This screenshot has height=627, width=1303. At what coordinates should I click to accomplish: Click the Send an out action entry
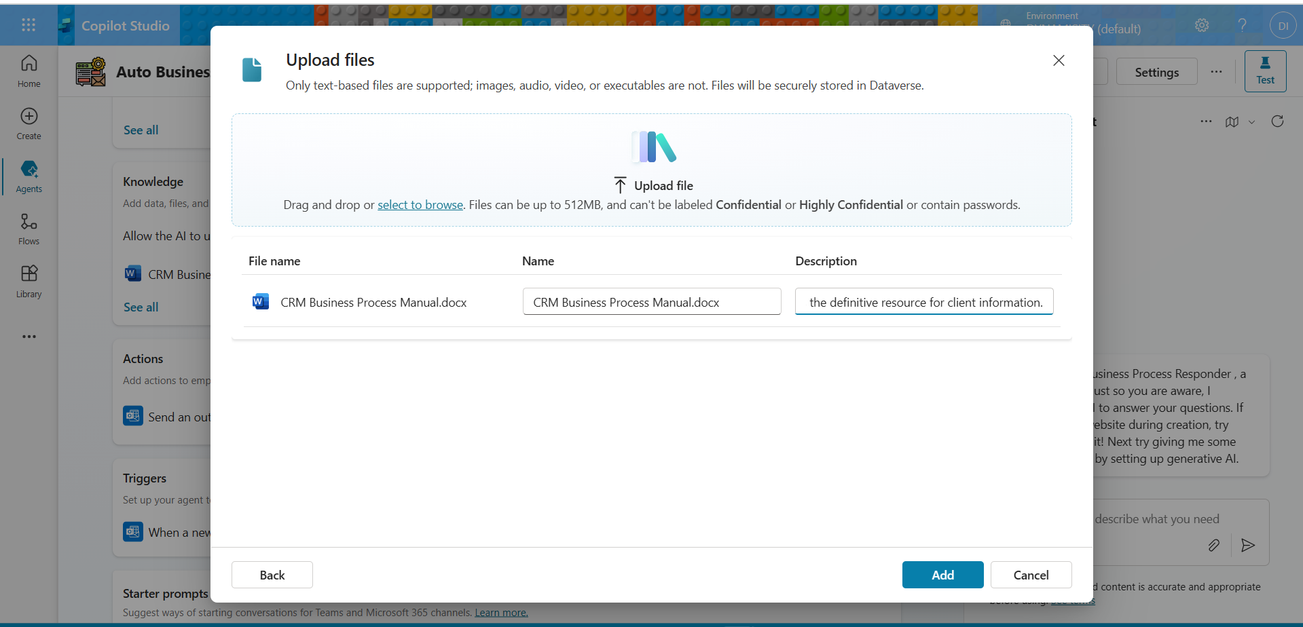(167, 417)
